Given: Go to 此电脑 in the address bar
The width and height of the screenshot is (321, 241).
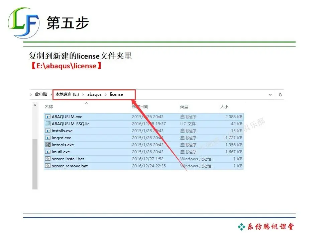Looking at the screenshot, I should pyautogui.click(x=41, y=94).
